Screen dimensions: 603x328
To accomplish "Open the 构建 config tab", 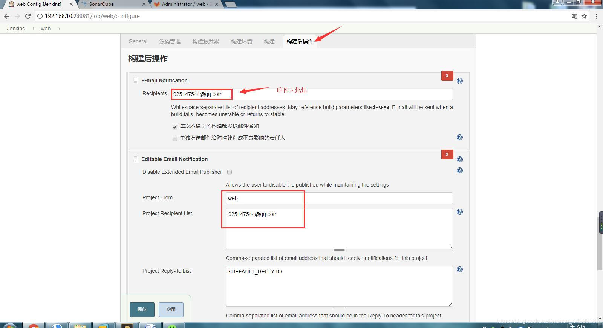I will point(269,41).
